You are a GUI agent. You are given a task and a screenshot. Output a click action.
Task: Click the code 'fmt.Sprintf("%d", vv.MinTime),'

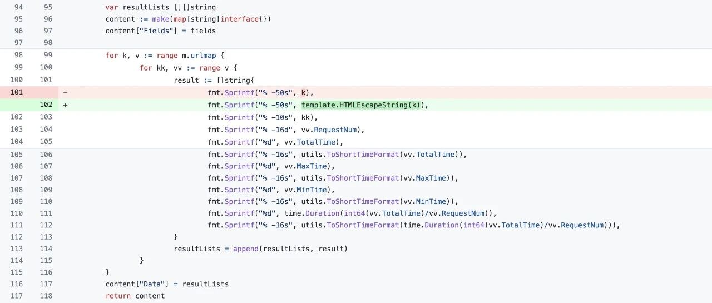[271, 190]
